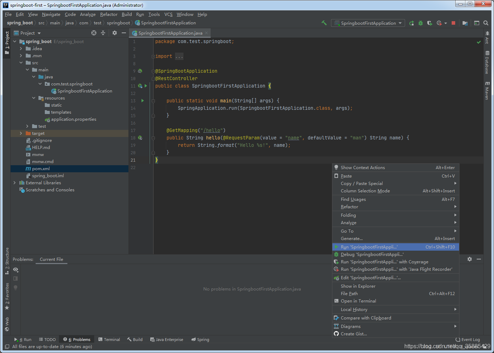Expand the .mvn folder
The width and height of the screenshot is (494, 353).
click(21, 56)
